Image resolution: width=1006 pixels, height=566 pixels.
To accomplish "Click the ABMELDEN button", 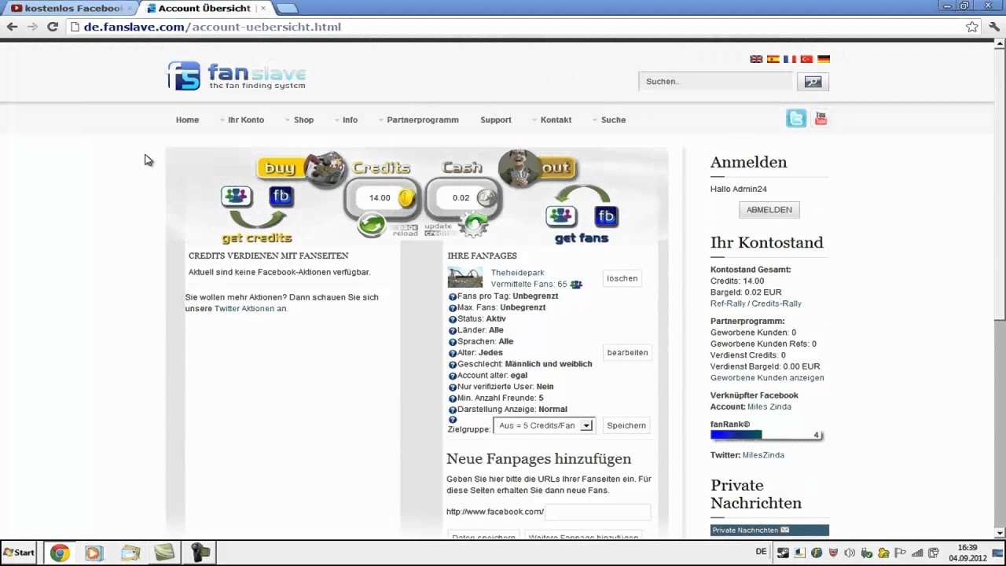I will point(769,210).
